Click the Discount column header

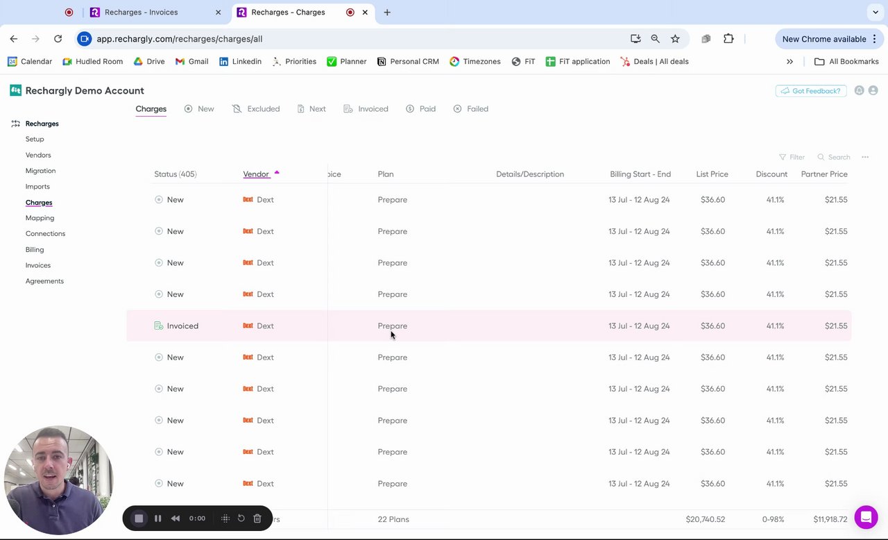771,174
